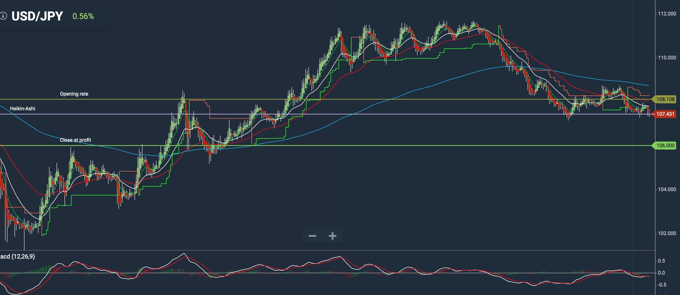Select the Opening rate line label

(x=74, y=94)
